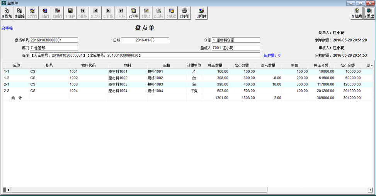Click the 删除 (Delete) toolbar icon
This screenshot has height=196, width=376.
pos(19,13)
